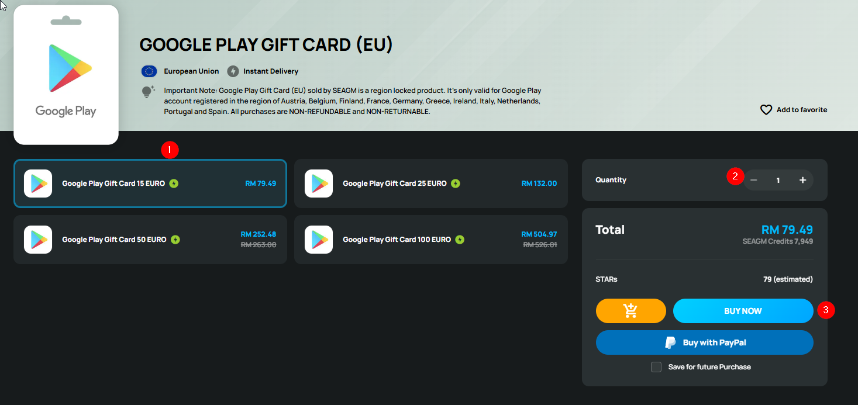Click Buy with PayPal button
The width and height of the screenshot is (858, 405).
[705, 342]
